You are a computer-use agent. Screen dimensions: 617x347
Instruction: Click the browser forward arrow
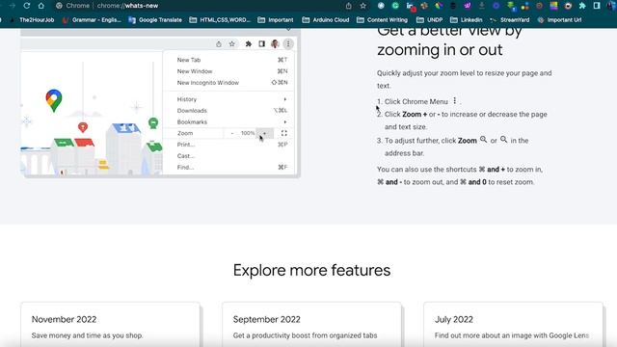coord(13,6)
